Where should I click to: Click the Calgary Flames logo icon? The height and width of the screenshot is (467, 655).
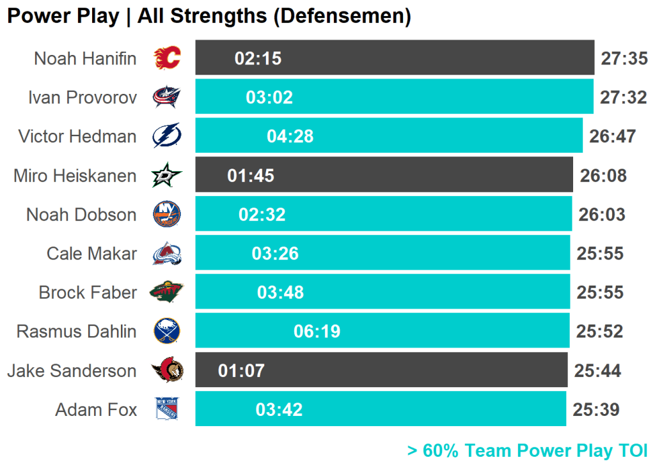(167, 58)
